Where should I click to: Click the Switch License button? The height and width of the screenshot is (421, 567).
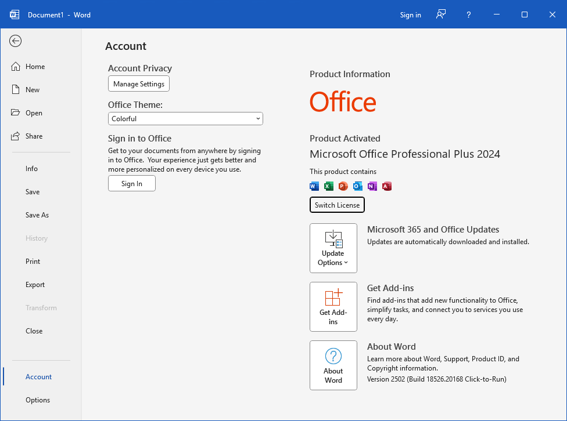pyautogui.click(x=337, y=205)
